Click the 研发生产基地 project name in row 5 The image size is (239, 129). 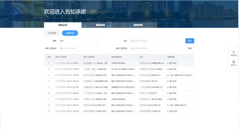point(96,87)
